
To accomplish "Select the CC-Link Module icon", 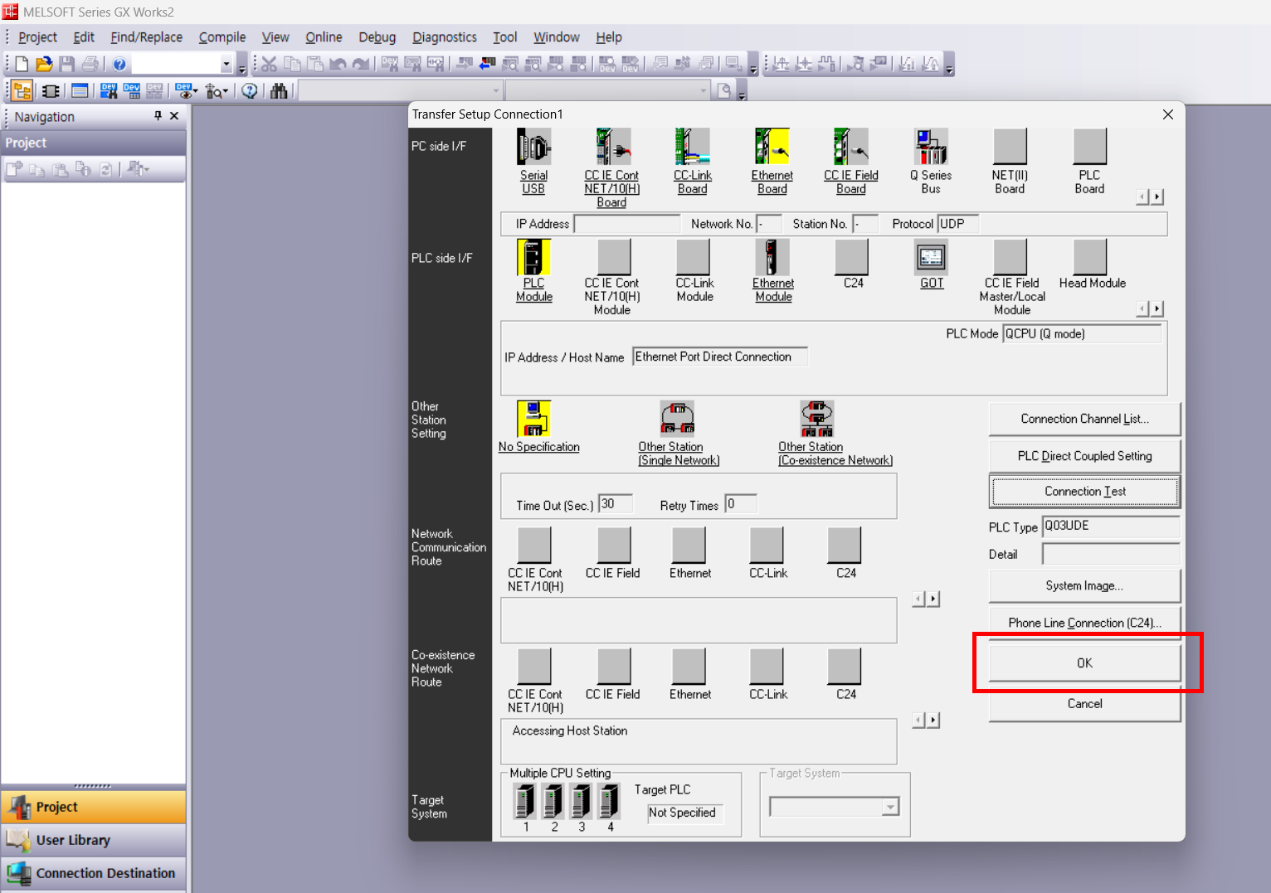I will (x=693, y=257).
